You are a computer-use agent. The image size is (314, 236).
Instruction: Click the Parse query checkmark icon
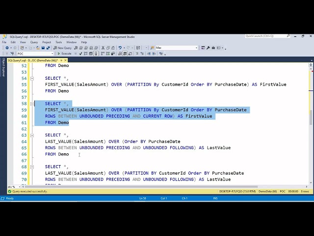[80, 54]
